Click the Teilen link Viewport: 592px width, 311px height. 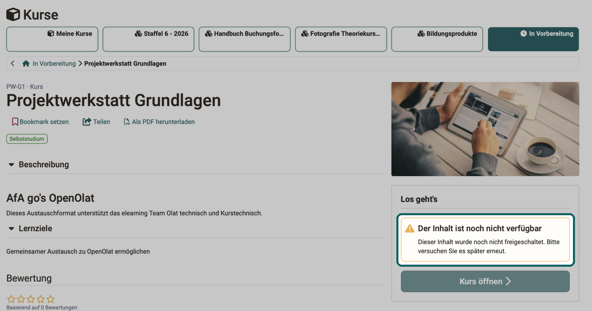tap(101, 122)
